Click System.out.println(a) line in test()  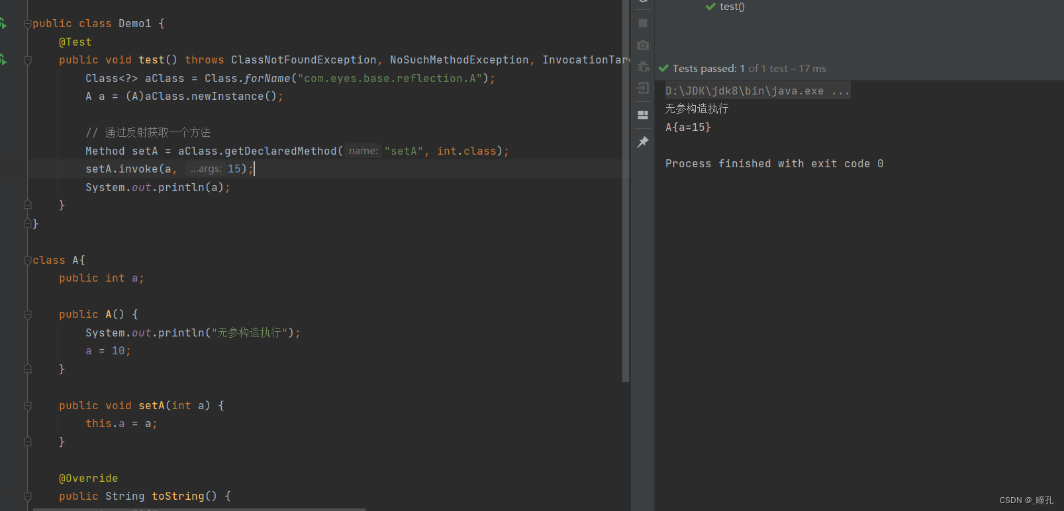[158, 188]
